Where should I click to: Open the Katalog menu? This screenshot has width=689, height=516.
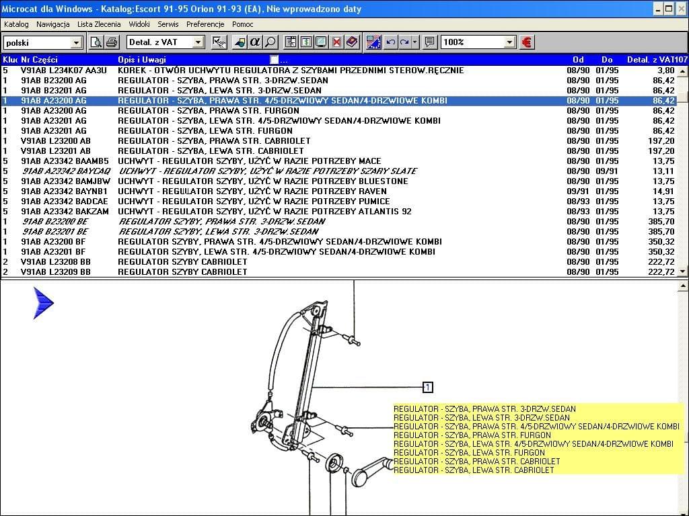click(16, 24)
